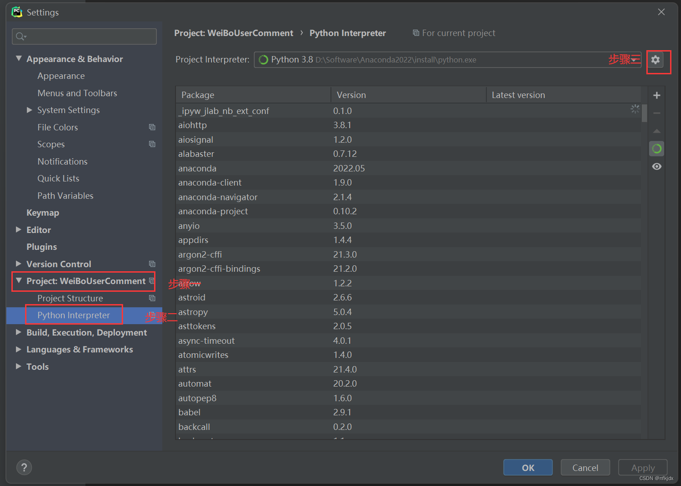681x486 pixels.
Task: Click the minus icon to uninstall package
Action: click(657, 113)
